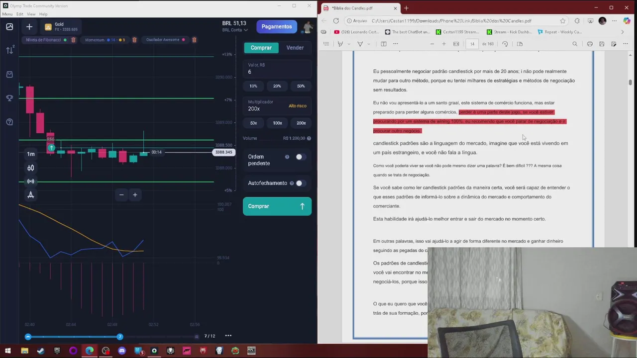The width and height of the screenshot is (637, 358).
Task: Print the PDF document
Action: click(x=590, y=44)
